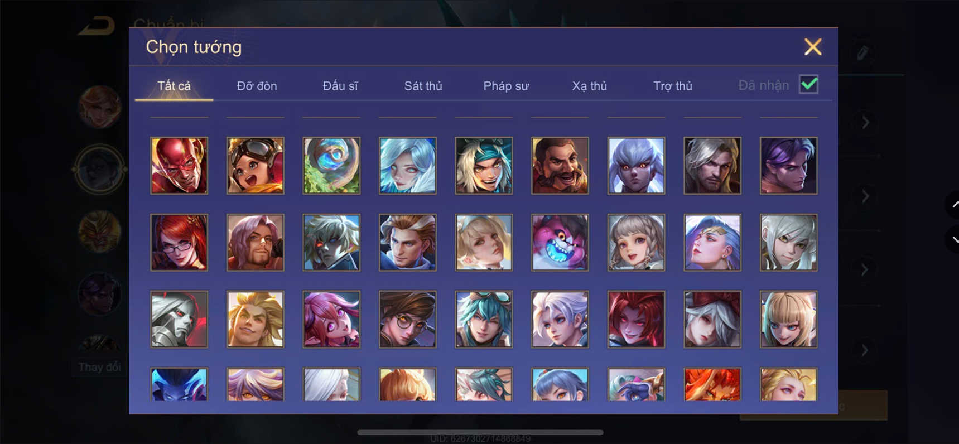Select the Tất cả tab
The height and width of the screenshot is (444, 959).
[174, 86]
